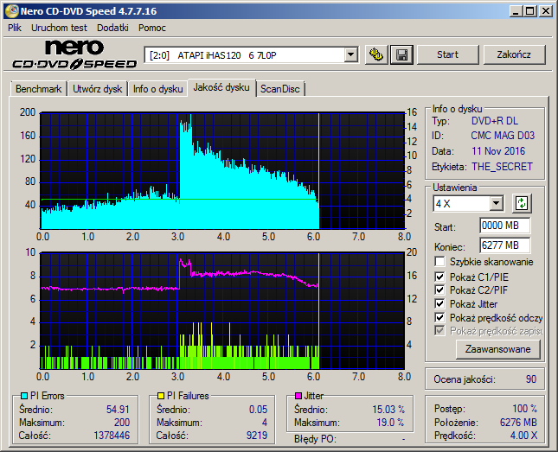This screenshot has width=558, height=452.
Task: Click the PI Failures and jitter lower graph
Action: (x=222, y=311)
